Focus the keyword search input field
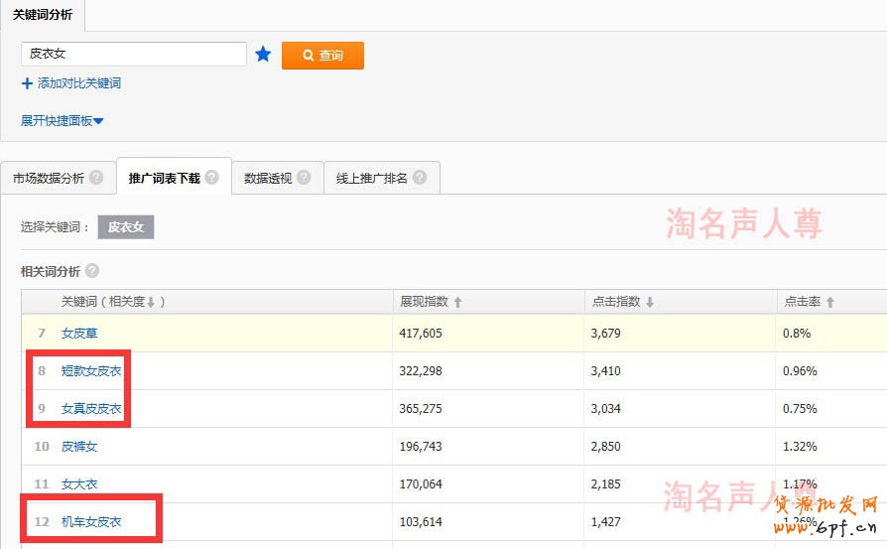 click(x=134, y=55)
